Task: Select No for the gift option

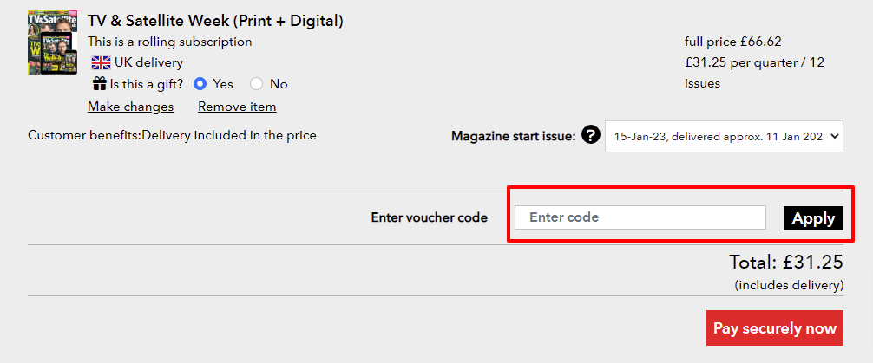Action: click(256, 84)
